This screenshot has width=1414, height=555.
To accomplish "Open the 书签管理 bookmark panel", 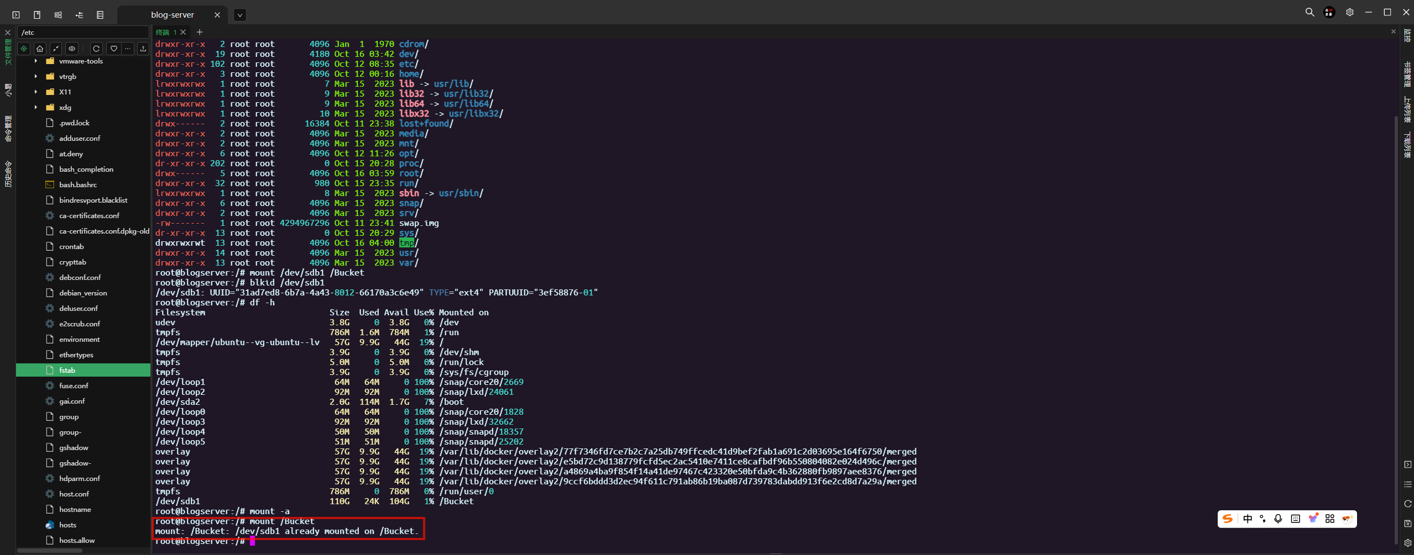I will pyautogui.click(x=1407, y=75).
